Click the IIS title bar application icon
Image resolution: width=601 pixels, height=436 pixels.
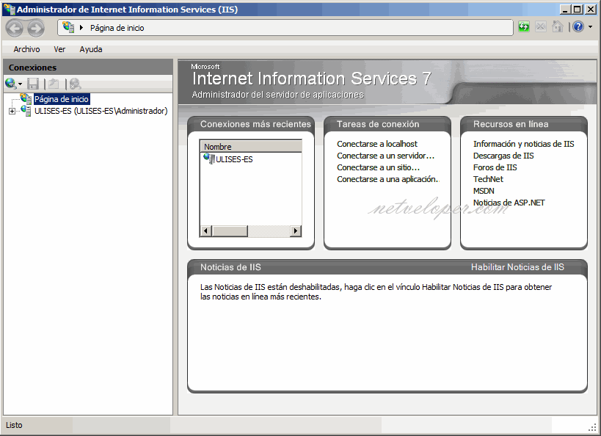coord(10,10)
